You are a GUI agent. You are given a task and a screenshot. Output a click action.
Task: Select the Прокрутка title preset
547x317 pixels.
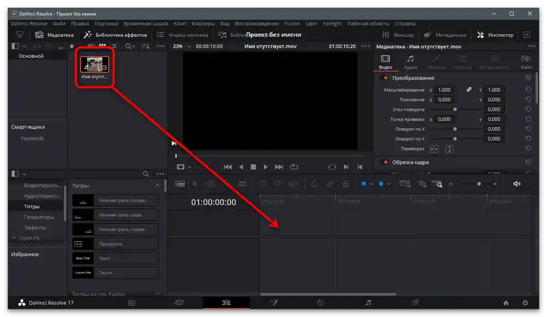[x=116, y=244]
